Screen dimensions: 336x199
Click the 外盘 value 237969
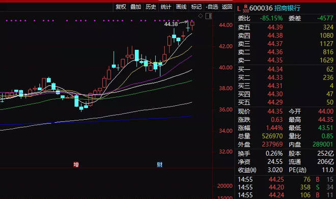272,145
